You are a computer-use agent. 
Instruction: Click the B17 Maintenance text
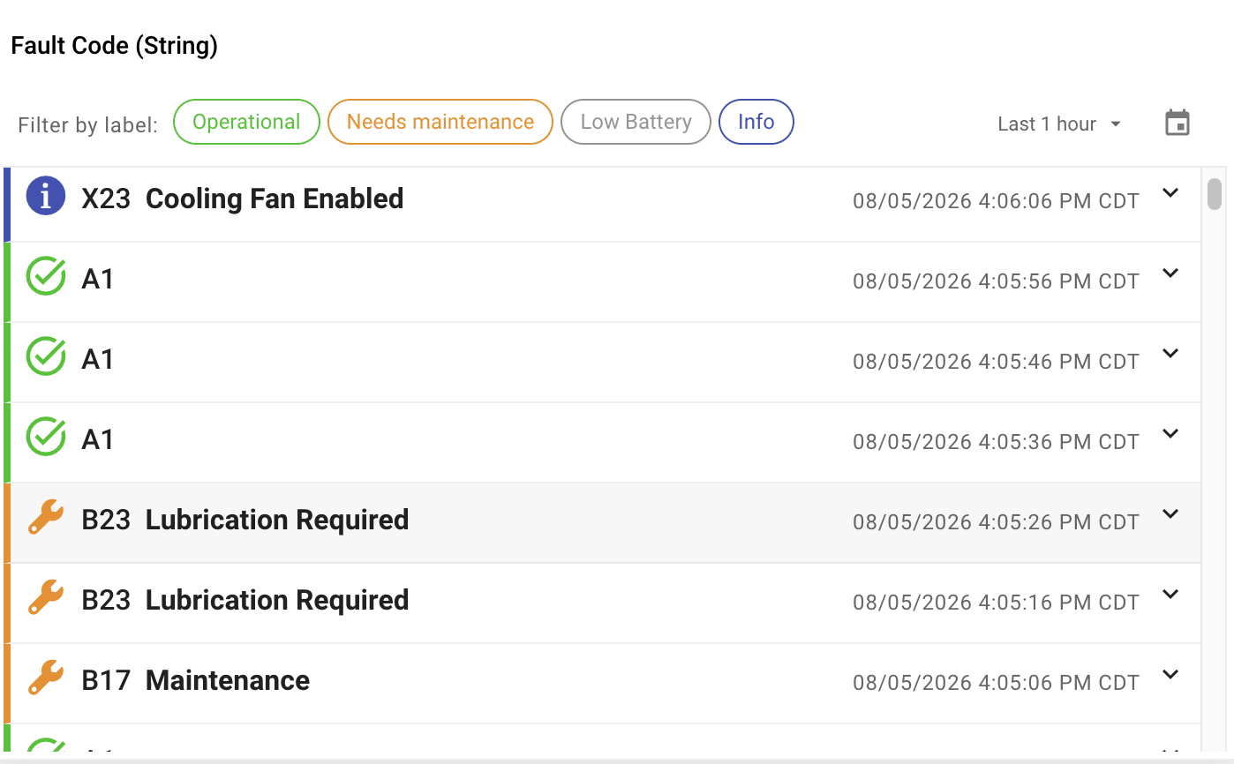click(196, 680)
